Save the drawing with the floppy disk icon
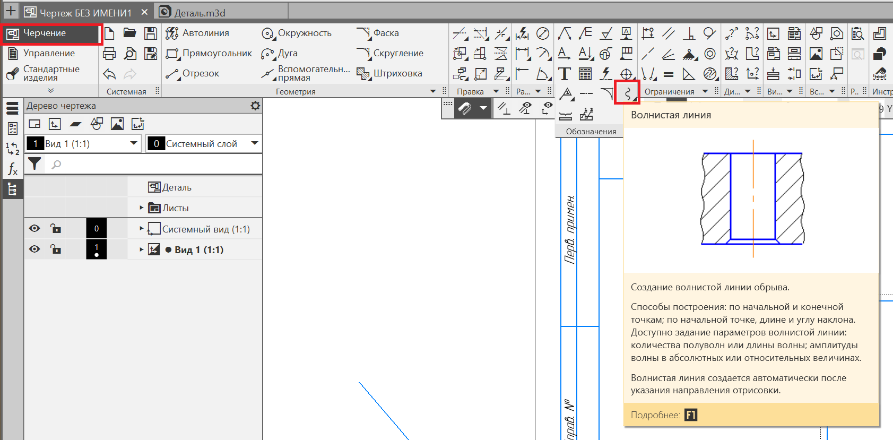Image resolution: width=893 pixels, height=440 pixels. pos(151,33)
